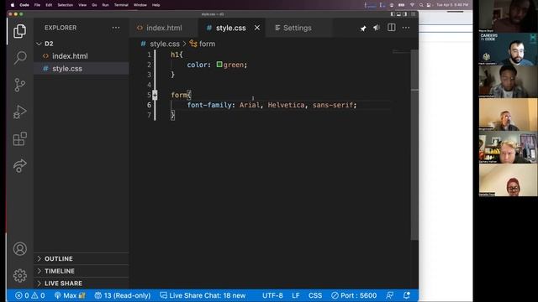The height and width of the screenshot is (302, 538).
Task: Open the Apple menu
Action: pos(13,5)
